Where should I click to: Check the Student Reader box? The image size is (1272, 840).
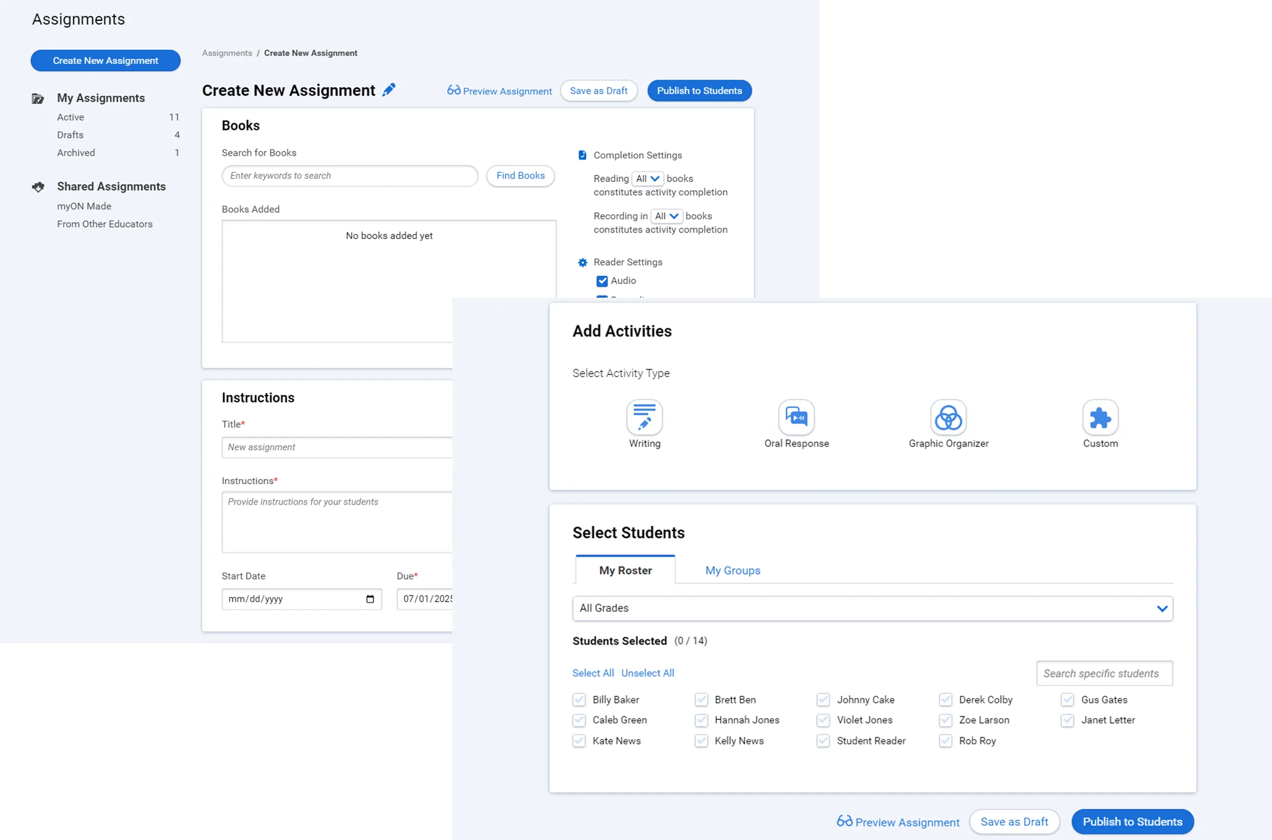tap(823, 741)
